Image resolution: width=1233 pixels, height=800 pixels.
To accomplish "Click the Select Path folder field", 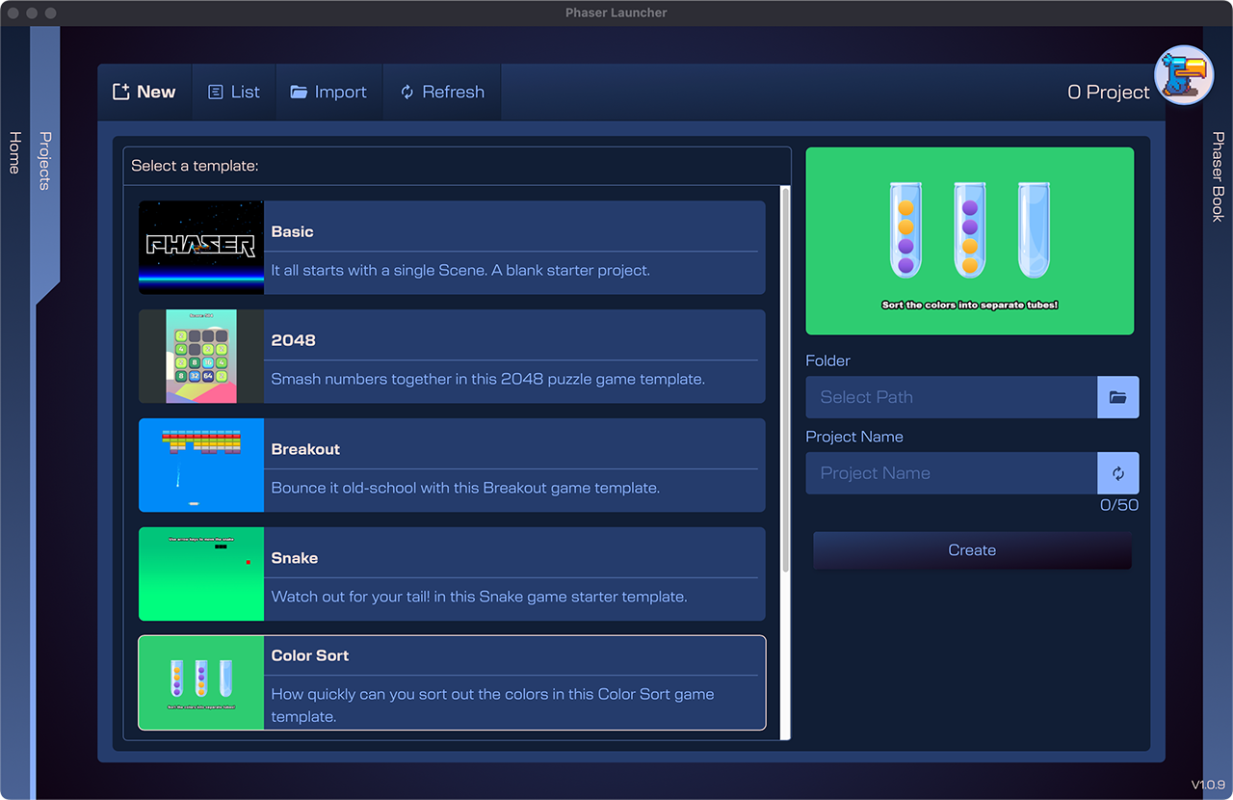I will click(x=952, y=397).
